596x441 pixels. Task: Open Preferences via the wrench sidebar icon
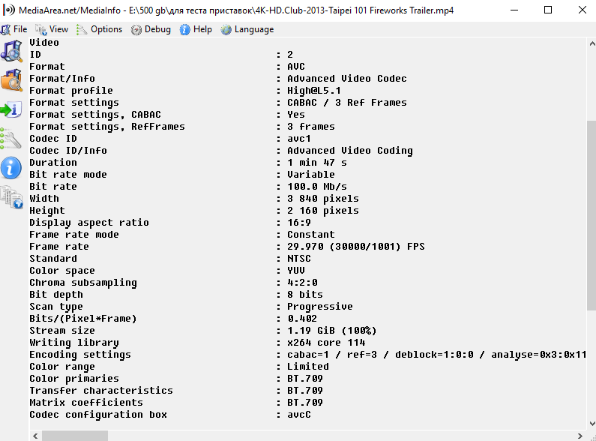tap(11, 139)
